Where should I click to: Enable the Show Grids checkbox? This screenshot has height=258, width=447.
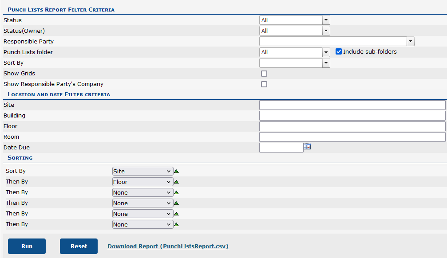(x=264, y=74)
